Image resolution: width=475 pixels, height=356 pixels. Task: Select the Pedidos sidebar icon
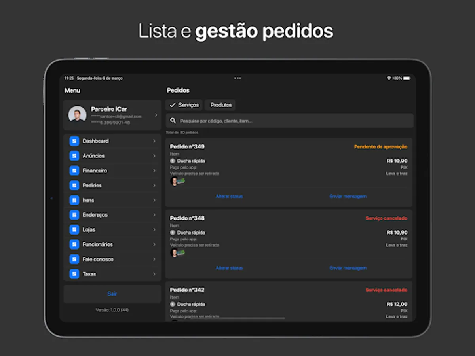click(74, 185)
